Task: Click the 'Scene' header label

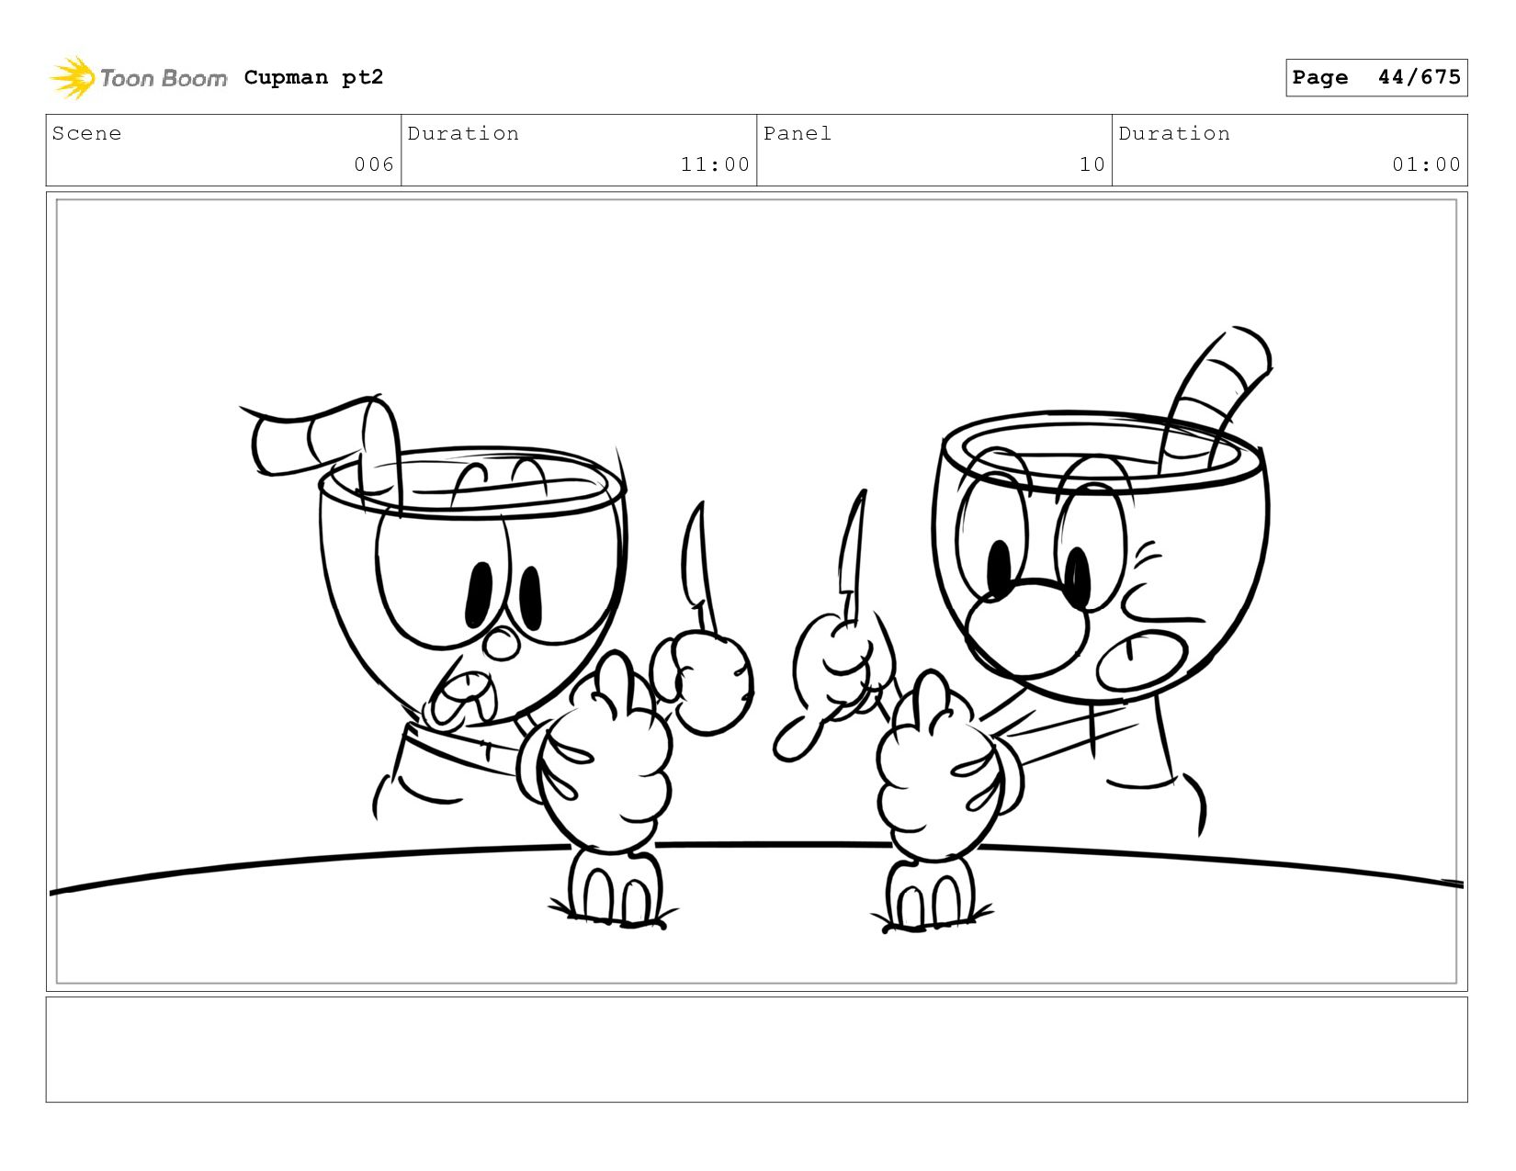Action: tap(86, 133)
